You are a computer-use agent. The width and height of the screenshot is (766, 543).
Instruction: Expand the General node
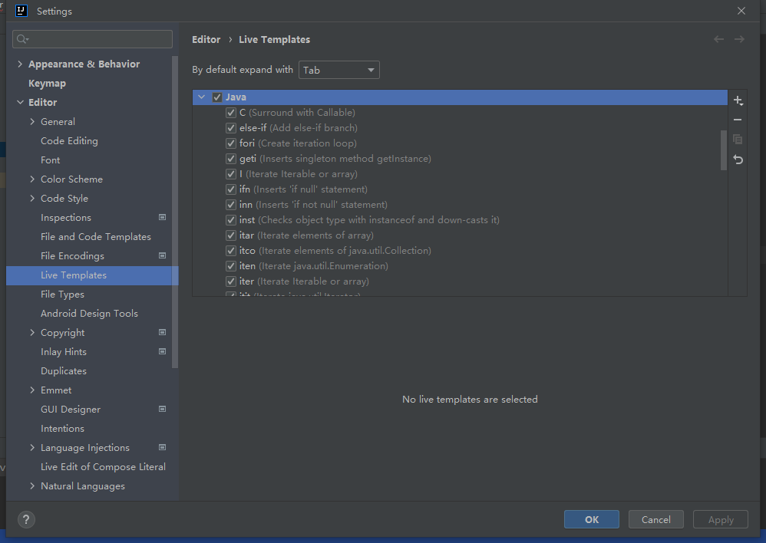pos(32,122)
